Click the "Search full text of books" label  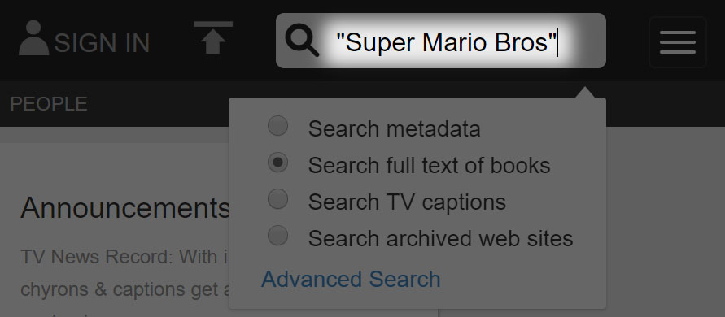coord(429,166)
